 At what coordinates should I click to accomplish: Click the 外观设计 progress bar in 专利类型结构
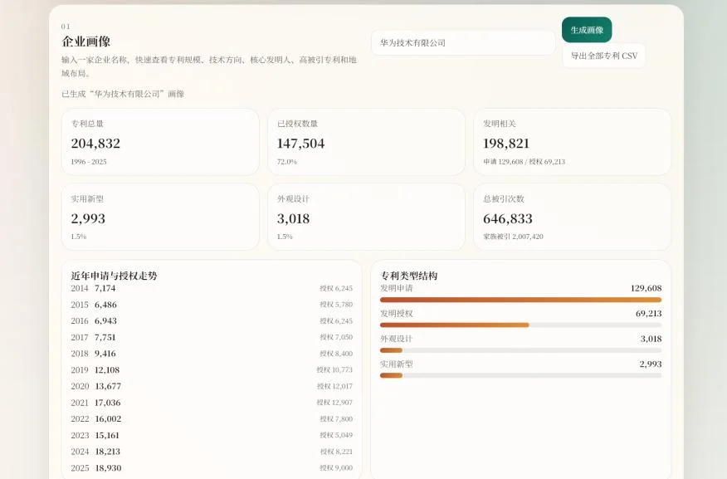click(520, 350)
